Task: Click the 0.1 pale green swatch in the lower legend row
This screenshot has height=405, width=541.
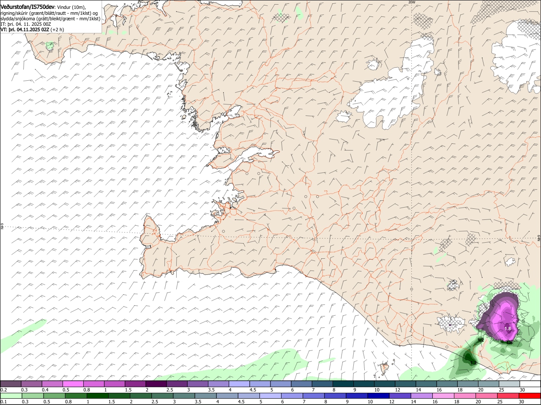Action: tap(11, 396)
